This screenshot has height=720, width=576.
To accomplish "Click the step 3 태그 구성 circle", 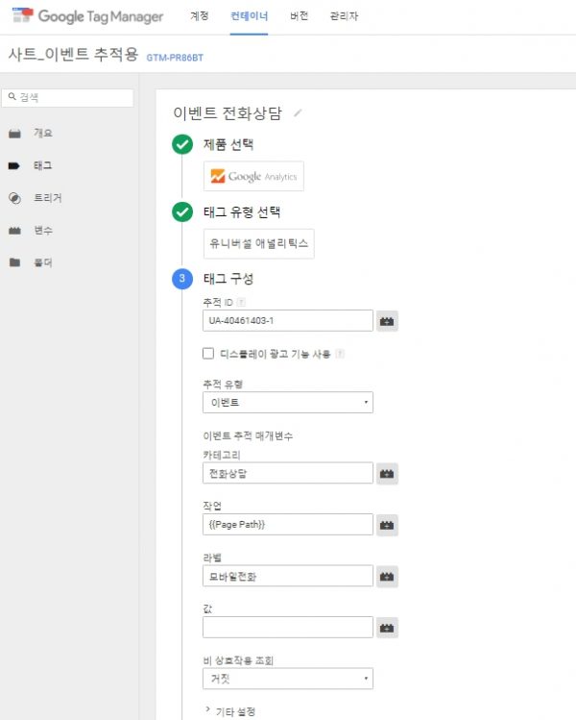I will click(182, 278).
